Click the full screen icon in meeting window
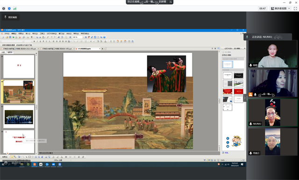 [295, 8]
